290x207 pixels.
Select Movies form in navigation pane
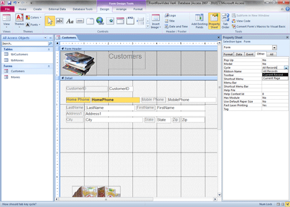[15, 77]
